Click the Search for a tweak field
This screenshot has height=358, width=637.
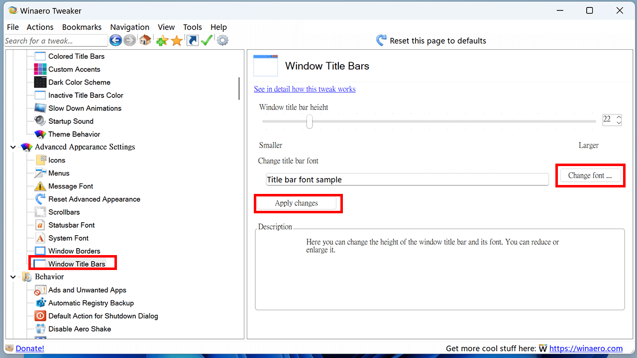[55, 41]
